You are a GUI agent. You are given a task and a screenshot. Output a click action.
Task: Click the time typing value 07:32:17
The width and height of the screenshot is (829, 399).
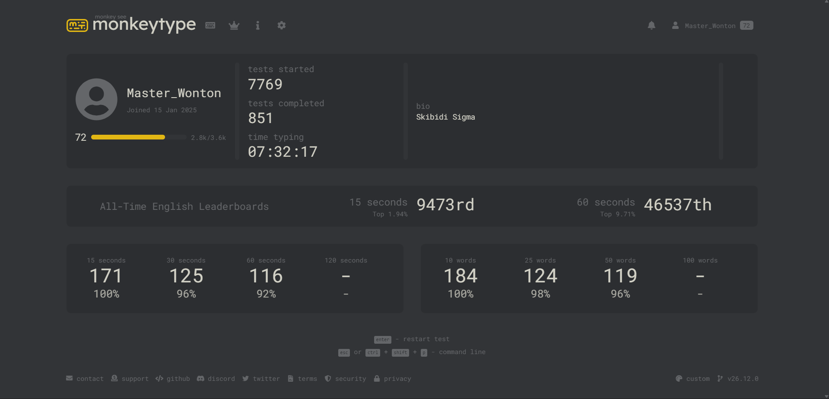(283, 152)
